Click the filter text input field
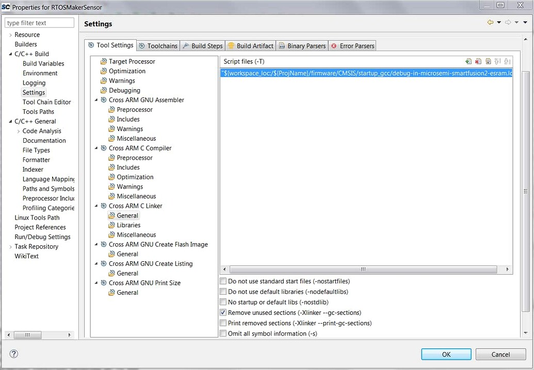534x370 pixels. 39,23
